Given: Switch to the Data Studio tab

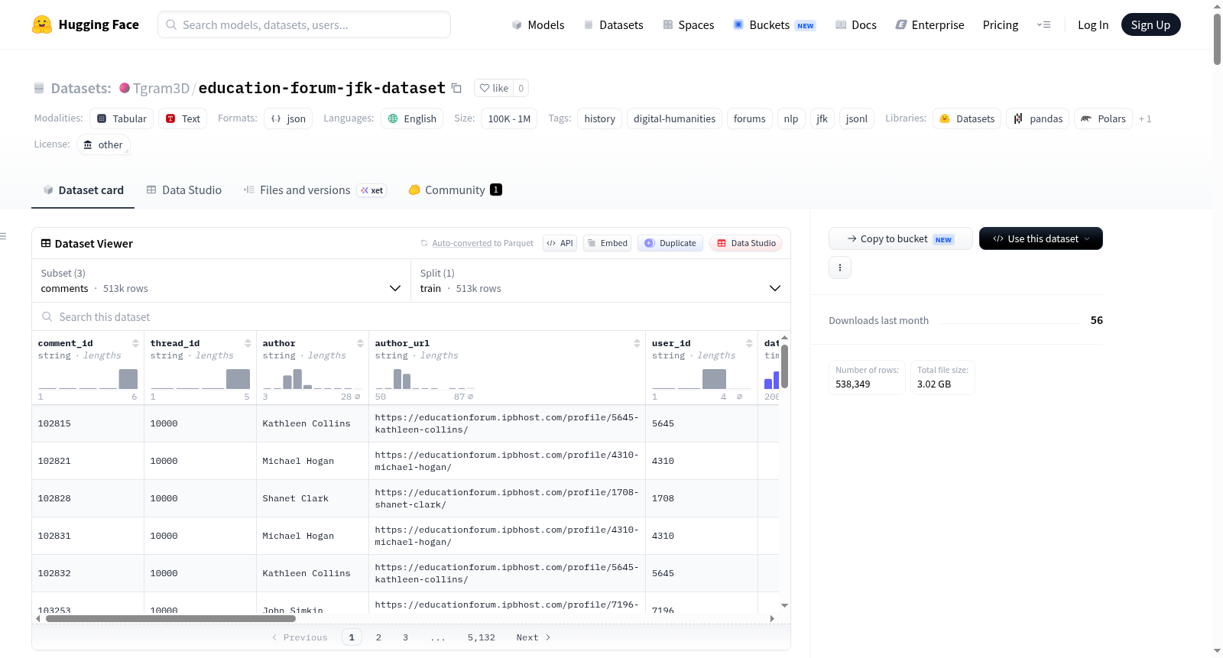Looking at the screenshot, I should coord(184,190).
